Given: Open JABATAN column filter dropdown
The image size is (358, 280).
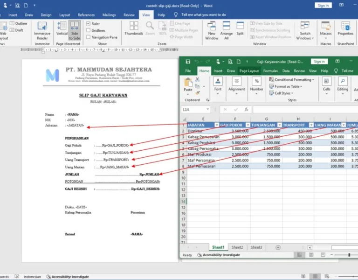Looking at the screenshot, I should [x=217, y=125].
